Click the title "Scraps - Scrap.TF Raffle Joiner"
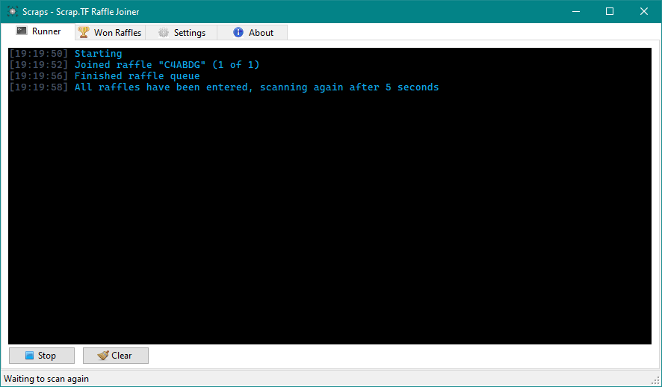Screen dimensions: 662x387 point(81,12)
